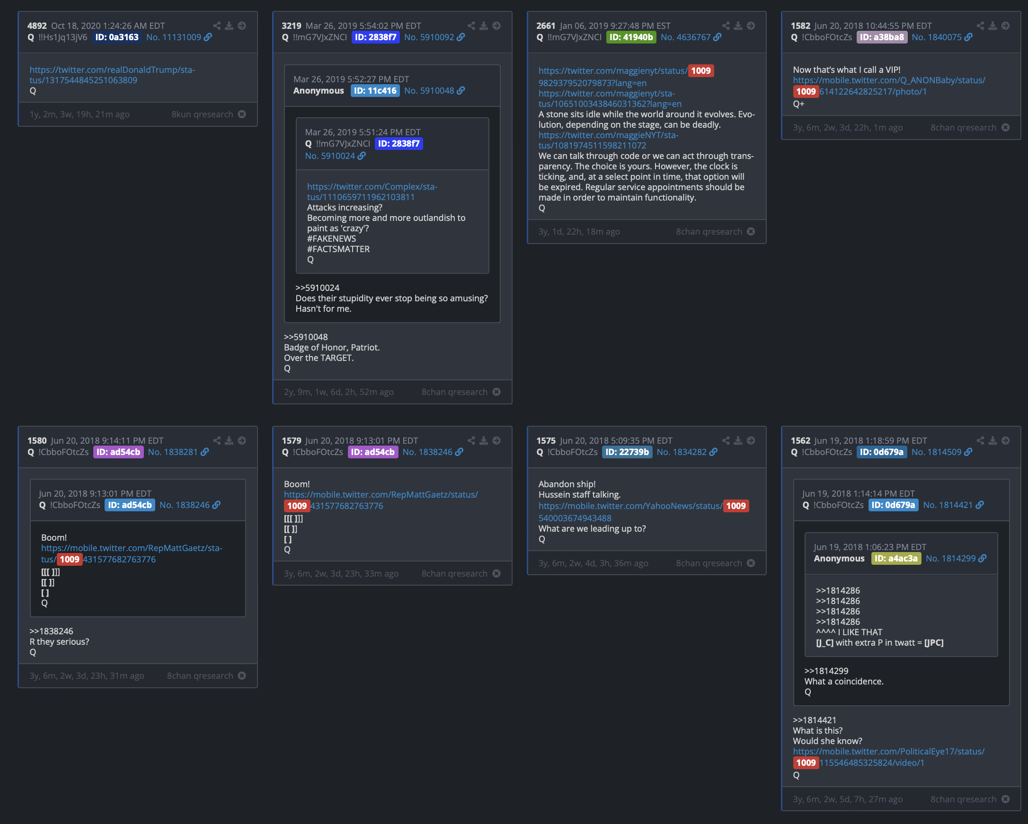Click the >>5910048 reply reference
1028x824 pixels.
(x=306, y=337)
